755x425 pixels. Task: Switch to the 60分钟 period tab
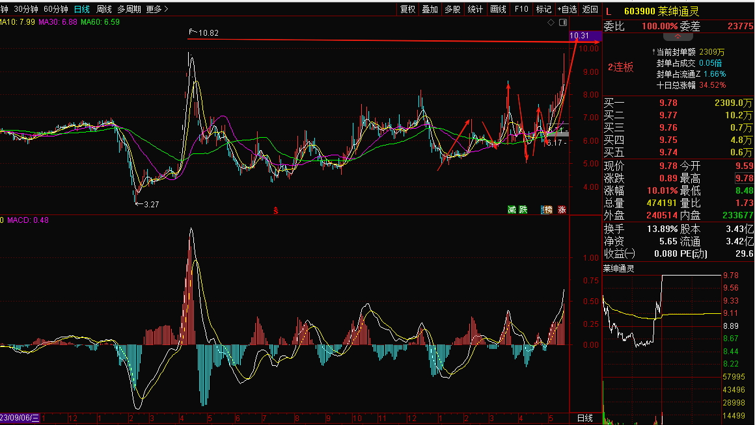click(x=56, y=9)
